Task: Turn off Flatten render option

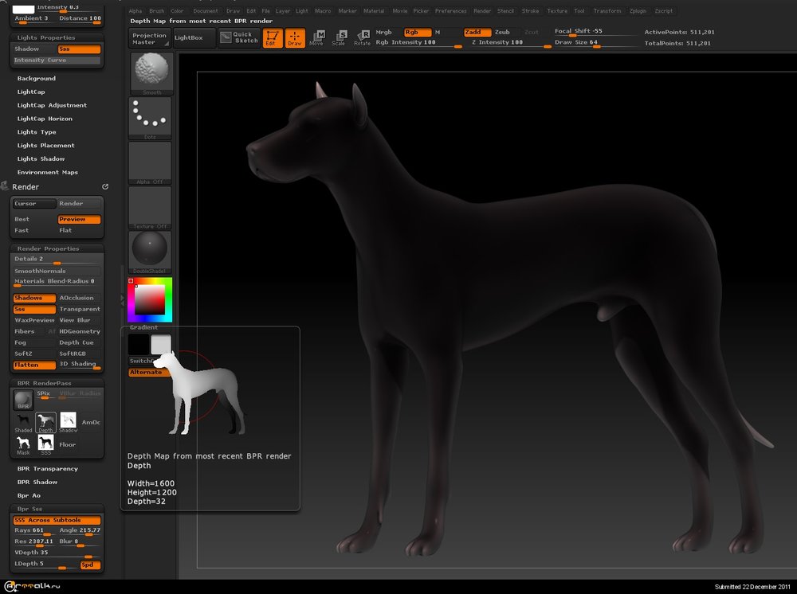Action: [34, 365]
